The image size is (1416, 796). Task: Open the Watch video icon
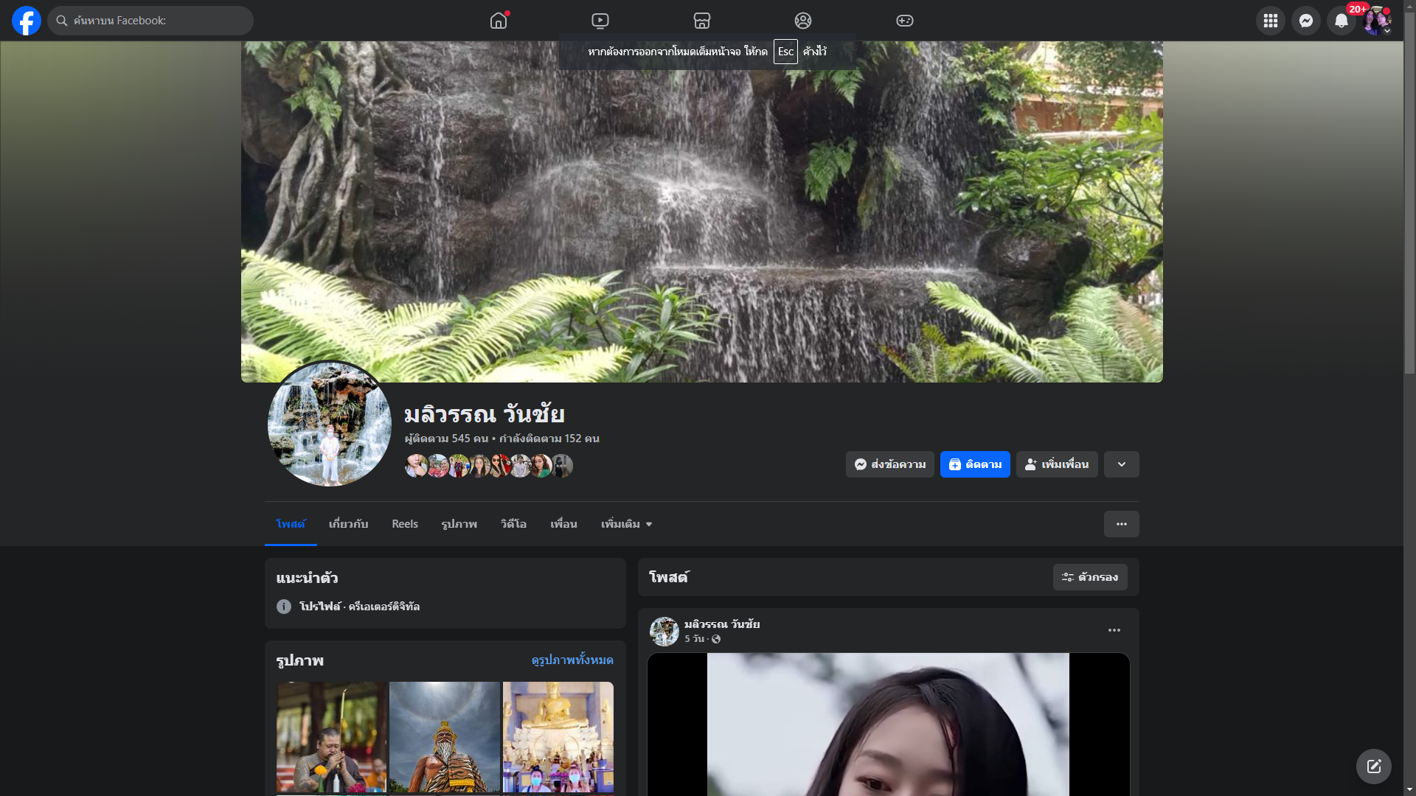pos(600,21)
